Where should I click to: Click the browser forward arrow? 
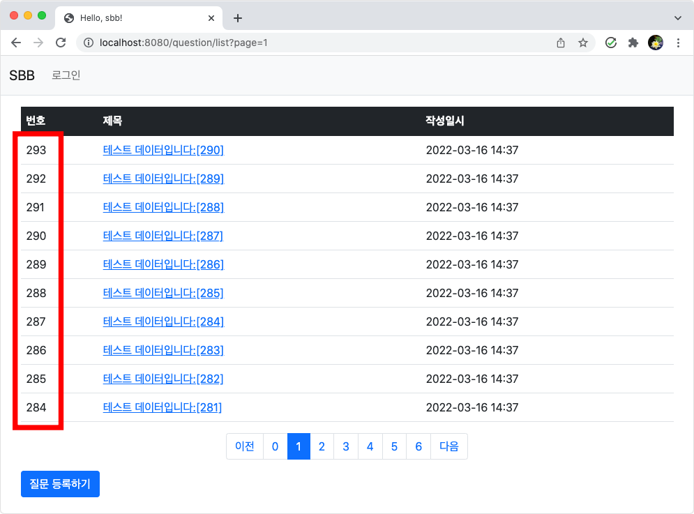38,43
